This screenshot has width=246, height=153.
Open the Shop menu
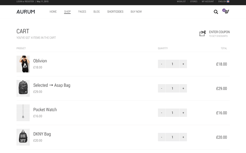pyautogui.click(x=67, y=12)
